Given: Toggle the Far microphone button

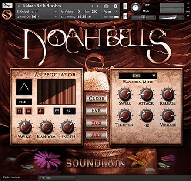Looking at the screenshot, I should [97, 111].
